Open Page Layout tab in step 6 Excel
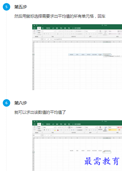122x171 pixels. 48,124
